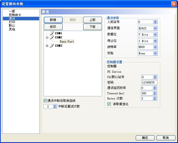Open the 通信界面 RS422 dropdown
Screen dimensions: 178x143
click(155, 28)
